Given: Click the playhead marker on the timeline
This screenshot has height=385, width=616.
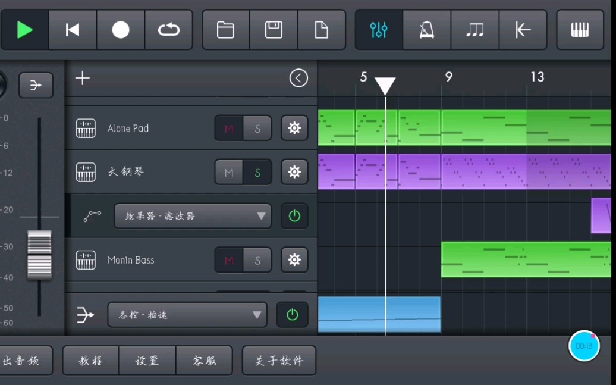Looking at the screenshot, I should click(x=385, y=86).
